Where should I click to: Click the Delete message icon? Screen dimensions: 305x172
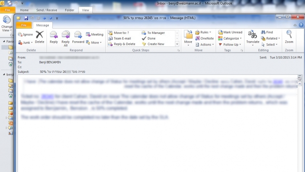tap(40, 37)
